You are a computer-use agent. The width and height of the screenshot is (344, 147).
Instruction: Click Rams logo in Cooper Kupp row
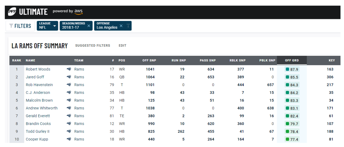[69, 139]
